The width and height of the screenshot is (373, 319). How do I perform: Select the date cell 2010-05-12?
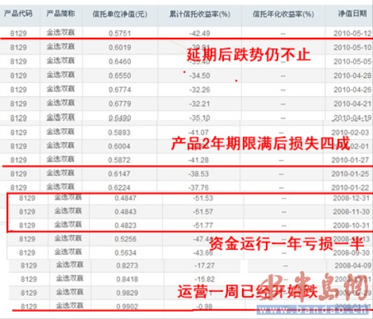(x=352, y=33)
